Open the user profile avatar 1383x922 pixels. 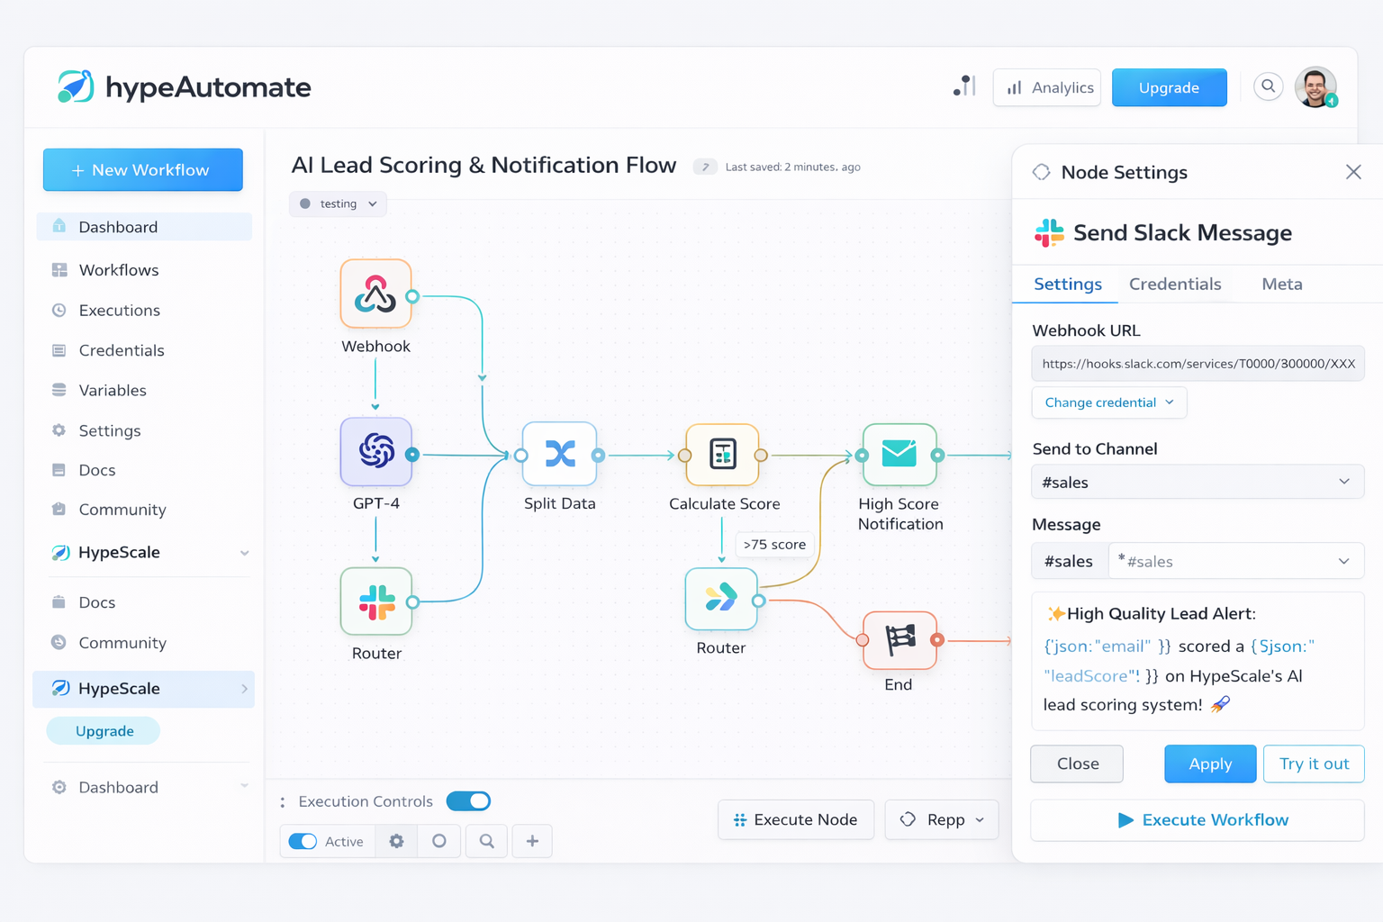tap(1315, 87)
